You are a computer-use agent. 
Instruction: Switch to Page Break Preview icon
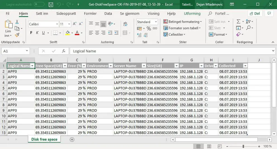(x=219, y=146)
